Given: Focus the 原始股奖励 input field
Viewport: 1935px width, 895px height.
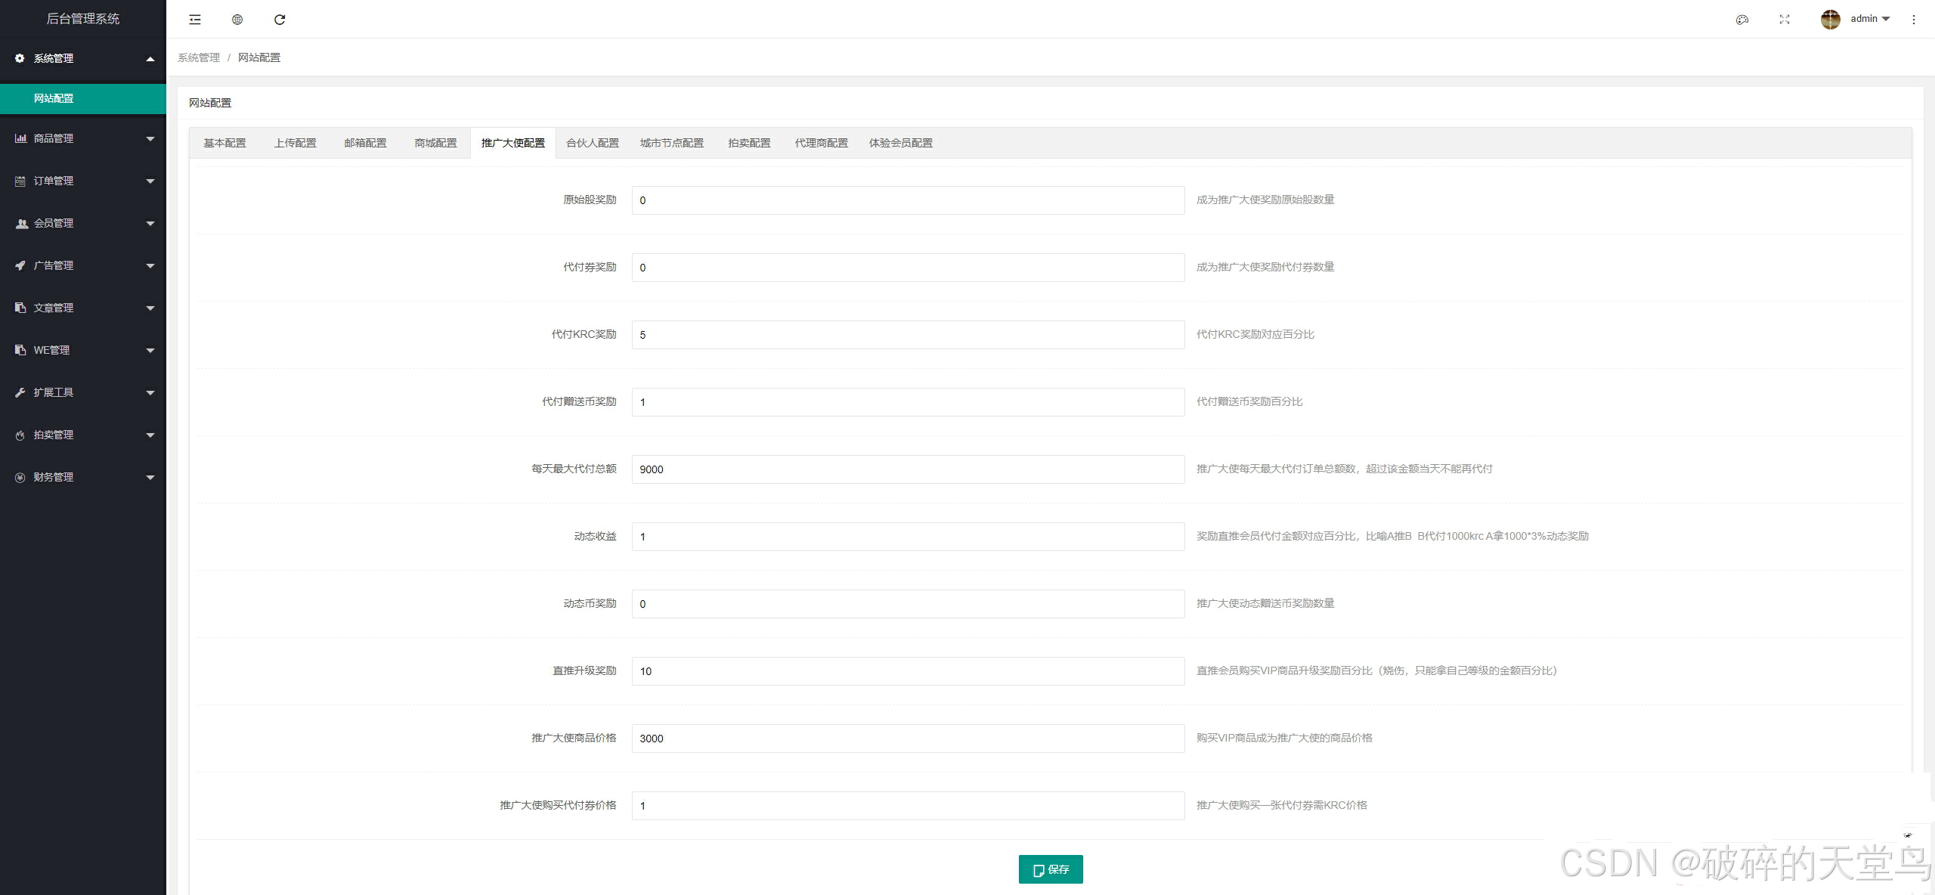Looking at the screenshot, I should [x=907, y=200].
